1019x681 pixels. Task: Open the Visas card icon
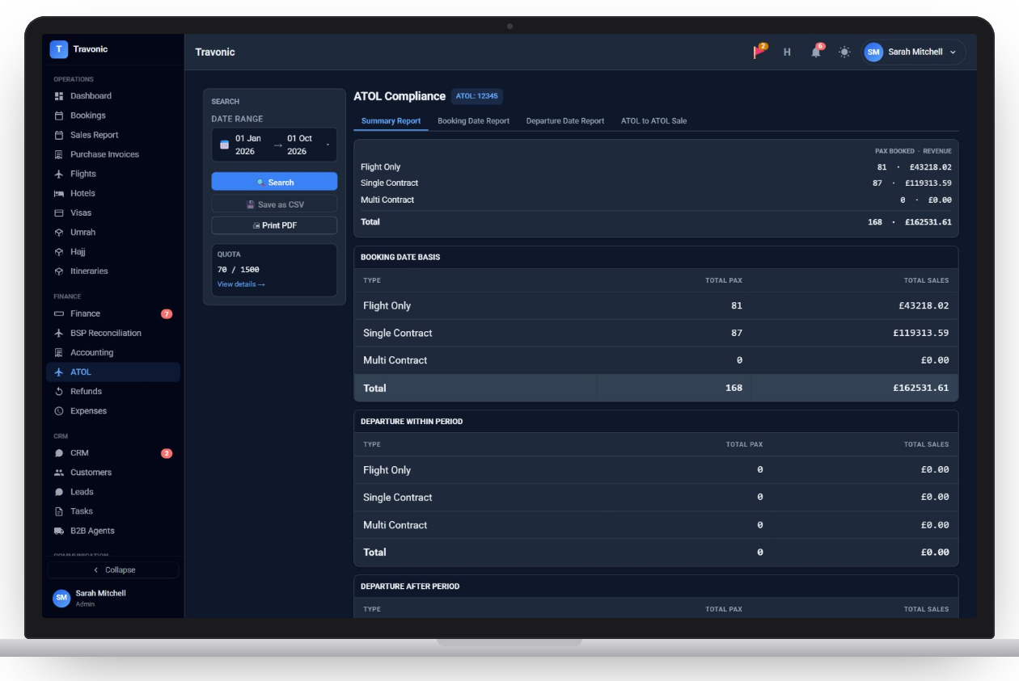(59, 212)
